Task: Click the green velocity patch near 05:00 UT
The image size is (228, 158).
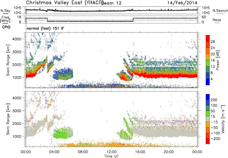Action: tap(62, 133)
